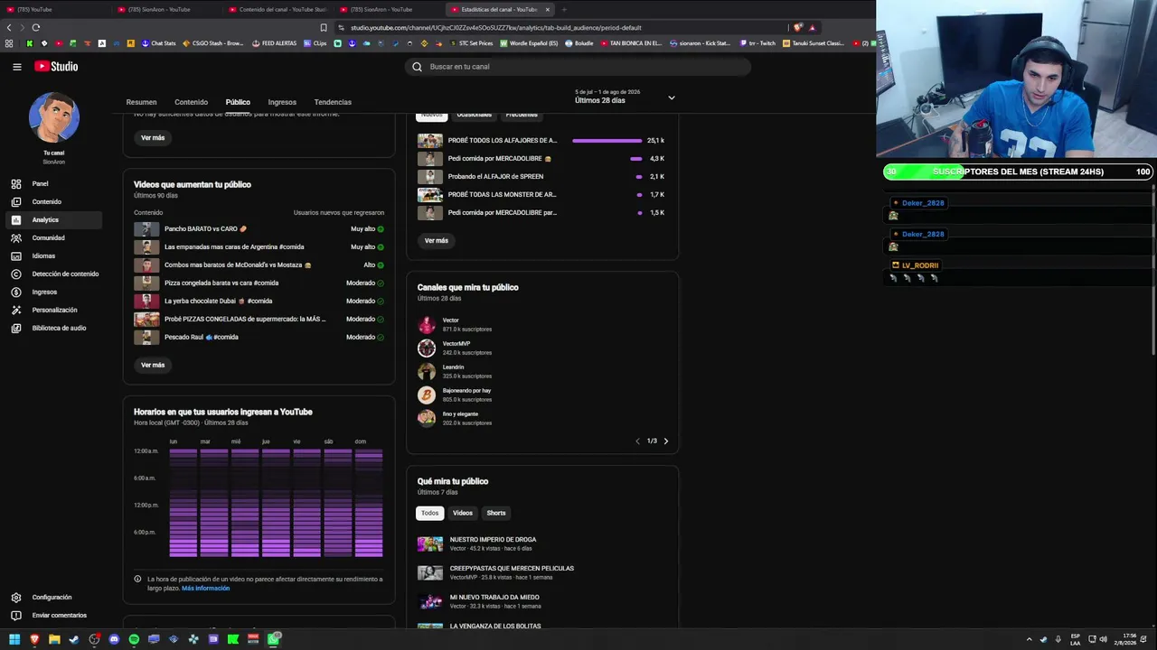Go to previous page of channels list
Viewport: 1157px width, 650px height.
(637, 441)
